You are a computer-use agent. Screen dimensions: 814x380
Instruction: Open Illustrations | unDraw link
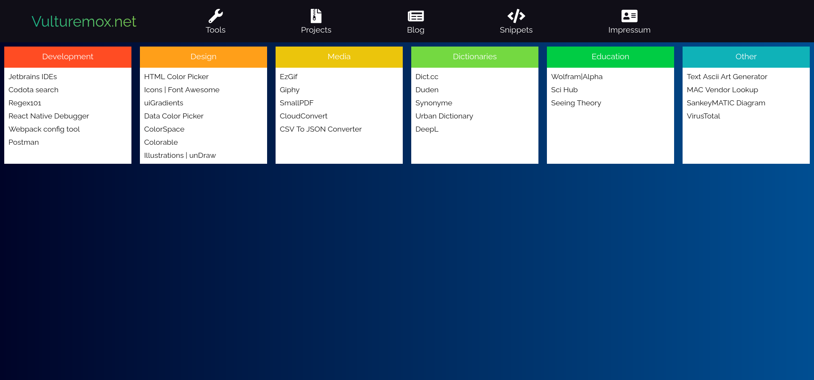tap(180, 155)
